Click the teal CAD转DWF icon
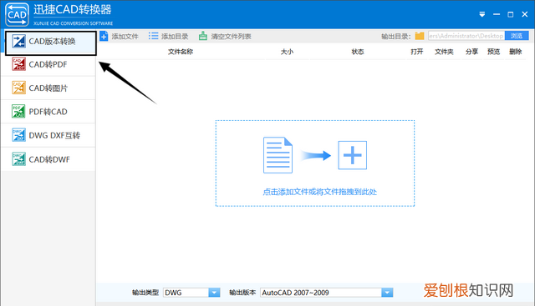This screenshot has height=306, width=535. coord(18,158)
